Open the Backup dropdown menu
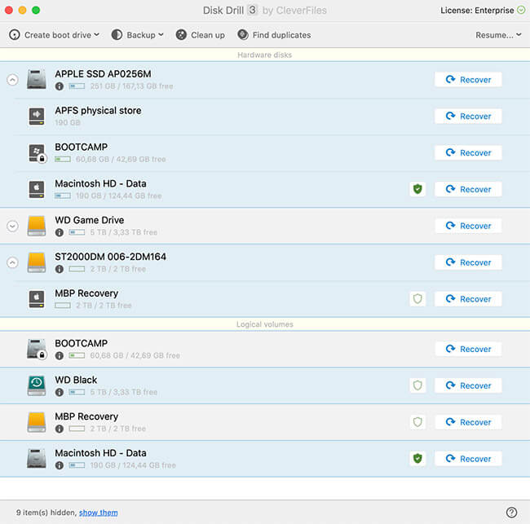 137,35
